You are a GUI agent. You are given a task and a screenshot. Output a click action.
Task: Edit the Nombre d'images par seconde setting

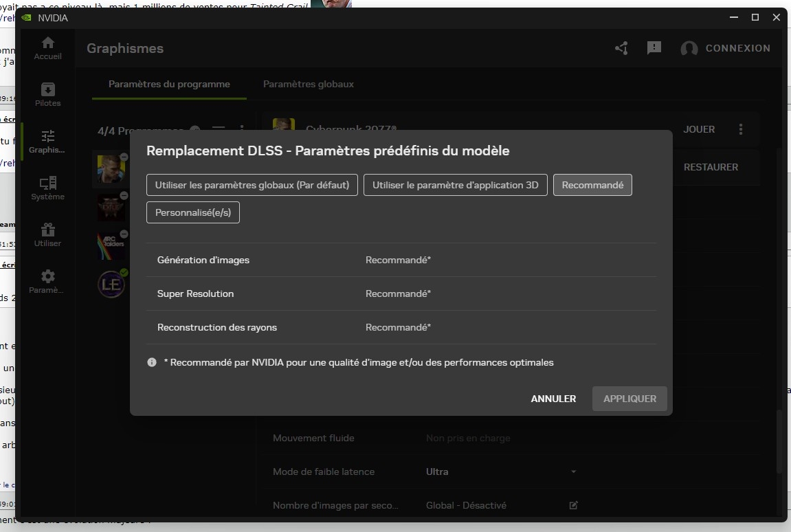[573, 505]
